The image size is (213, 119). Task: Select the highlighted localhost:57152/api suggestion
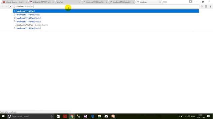click(106, 11)
